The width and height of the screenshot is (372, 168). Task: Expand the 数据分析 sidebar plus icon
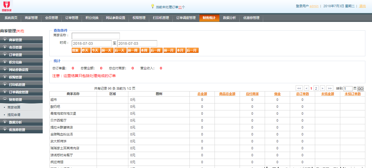point(5,122)
